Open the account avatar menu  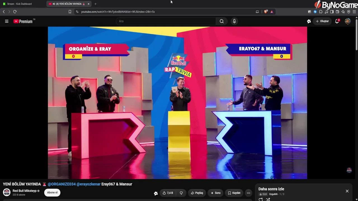pos(348,21)
